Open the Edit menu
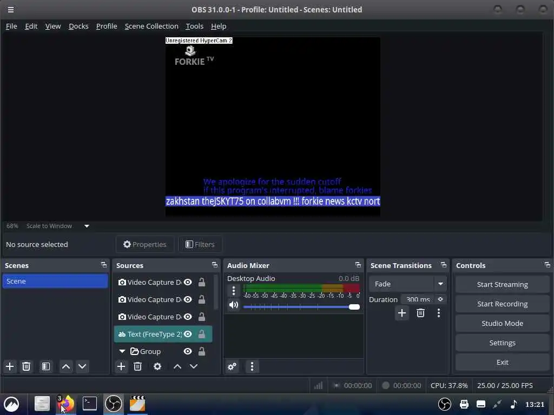Viewport: 554px width, 415px height. click(31, 26)
